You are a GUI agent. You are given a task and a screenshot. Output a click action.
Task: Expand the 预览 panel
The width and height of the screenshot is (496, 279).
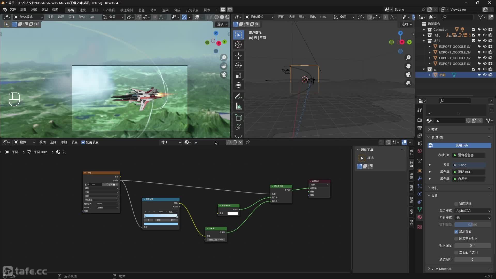[434, 129]
